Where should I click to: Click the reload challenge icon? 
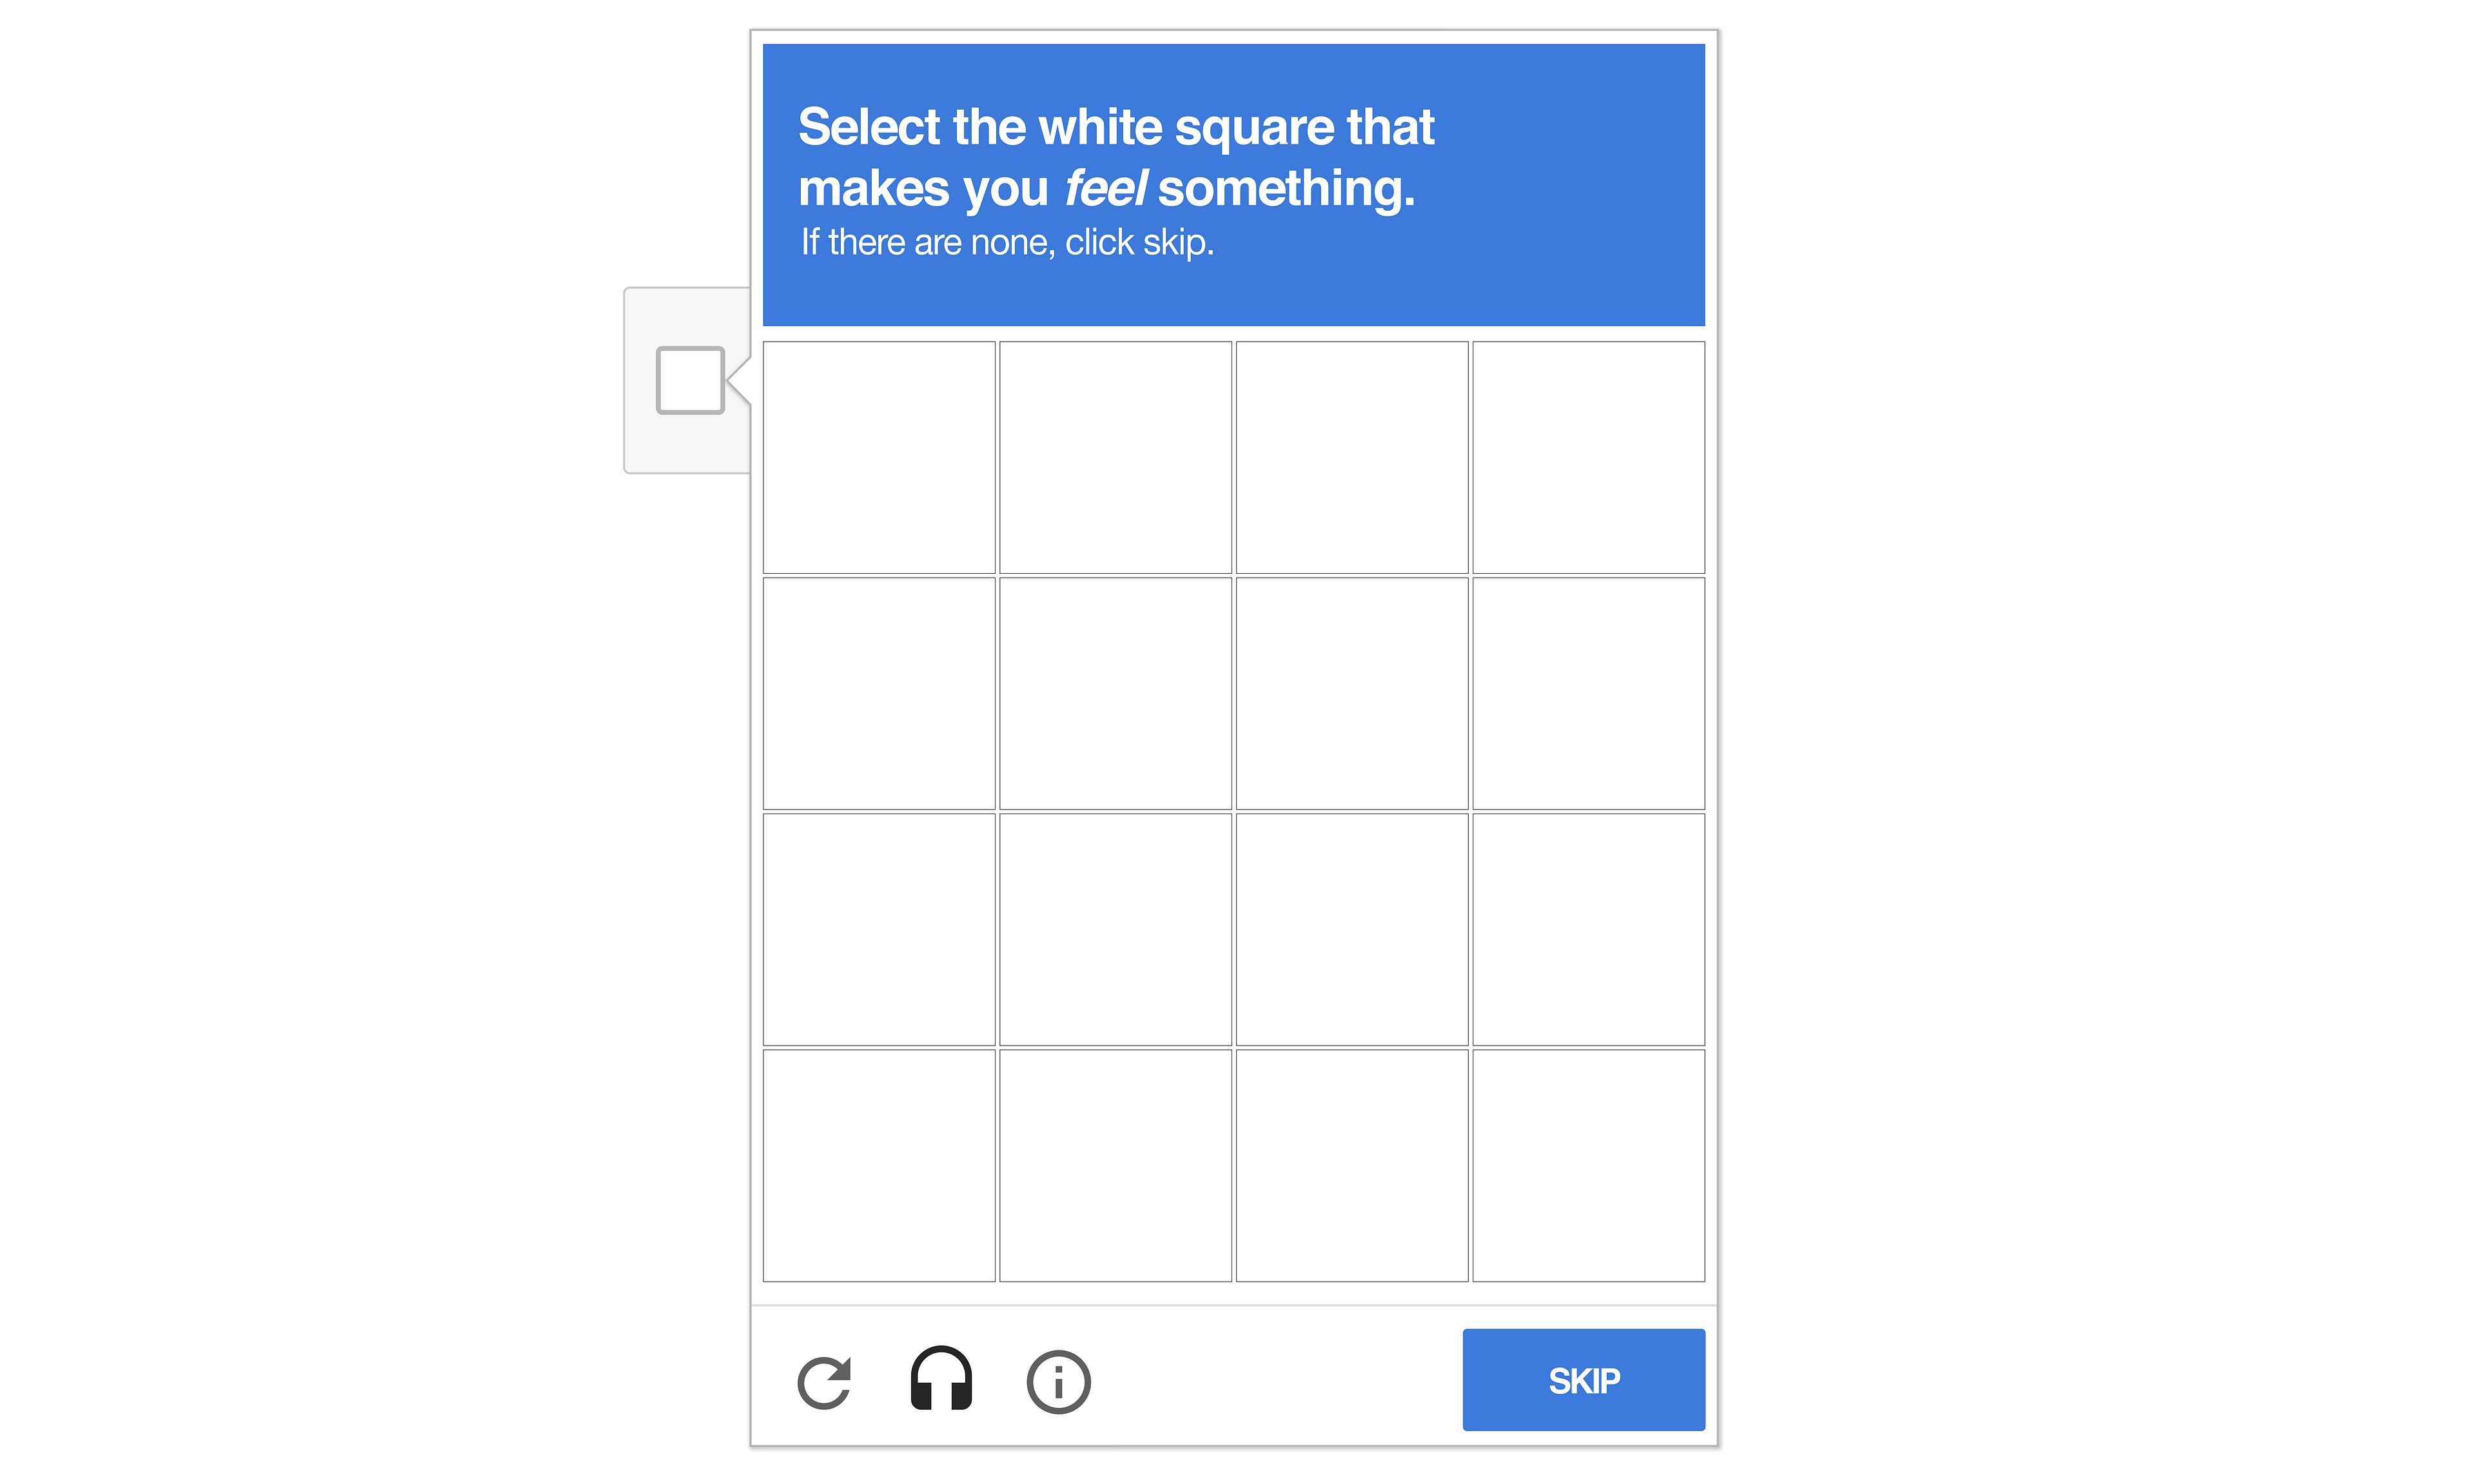(824, 1382)
